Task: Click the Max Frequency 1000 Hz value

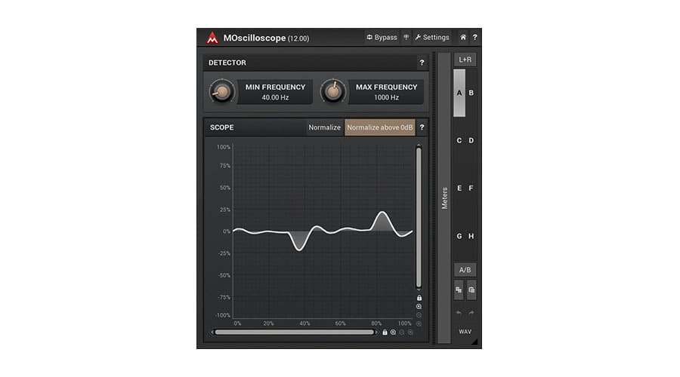Action: pyautogui.click(x=386, y=97)
